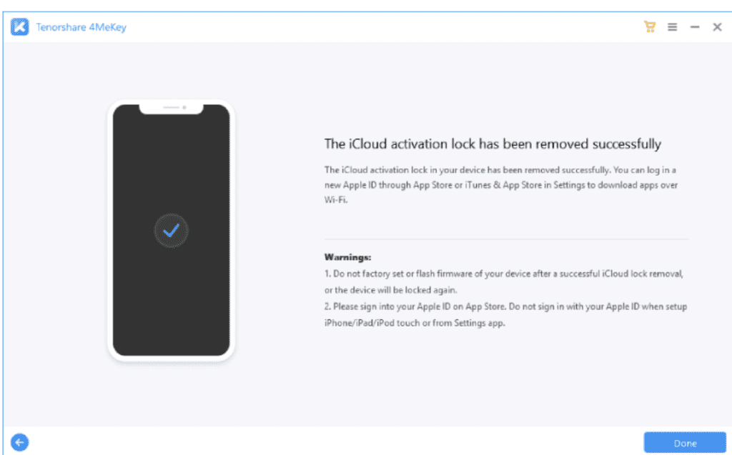Click the Wi-Fi. text ending the description
Screen dimensions: 732x455
[x=336, y=200]
